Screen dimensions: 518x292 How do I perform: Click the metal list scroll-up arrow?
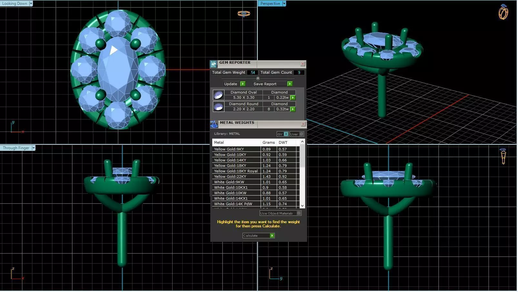click(x=302, y=141)
